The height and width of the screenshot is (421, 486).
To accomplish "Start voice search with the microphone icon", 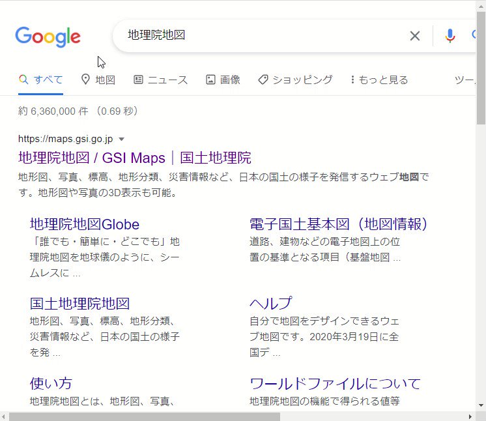I will tap(450, 36).
